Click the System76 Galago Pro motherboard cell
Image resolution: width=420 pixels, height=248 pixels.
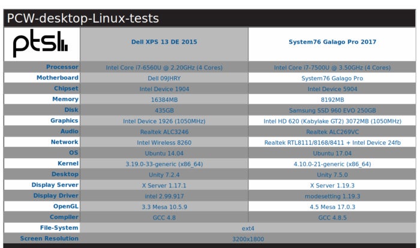[x=332, y=78]
